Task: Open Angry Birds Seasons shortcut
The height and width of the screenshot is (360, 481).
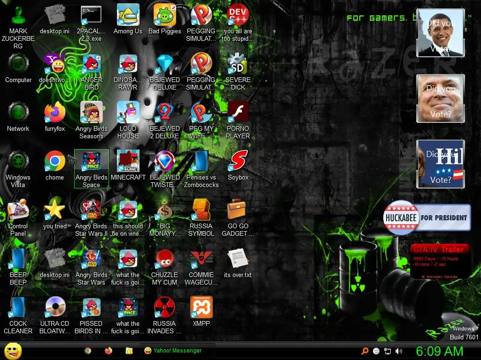Action: pyautogui.click(x=91, y=120)
